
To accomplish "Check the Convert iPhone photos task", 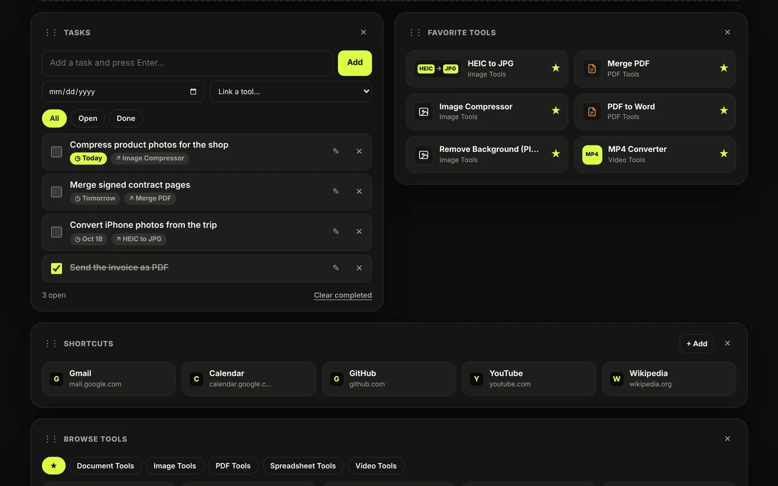I will (x=57, y=232).
